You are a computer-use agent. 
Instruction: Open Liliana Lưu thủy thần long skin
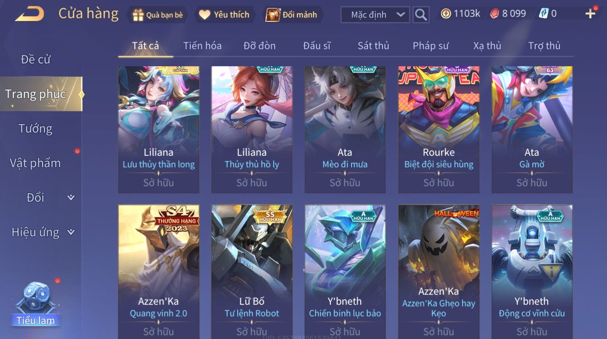click(158, 130)
